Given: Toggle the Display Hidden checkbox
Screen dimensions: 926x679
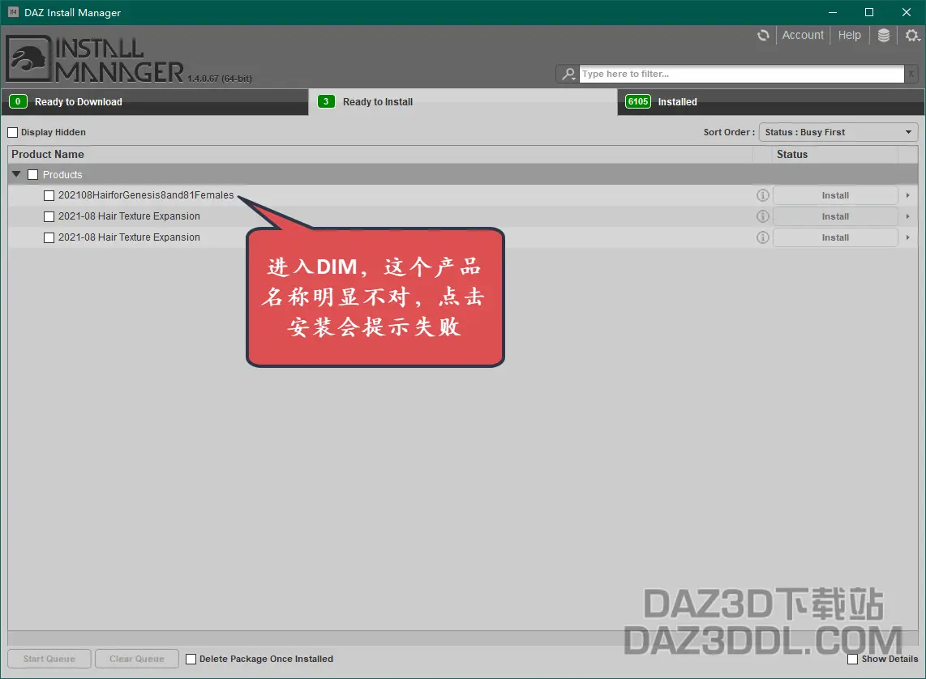Looking at the screenshot, I should [x=12, y=132].
